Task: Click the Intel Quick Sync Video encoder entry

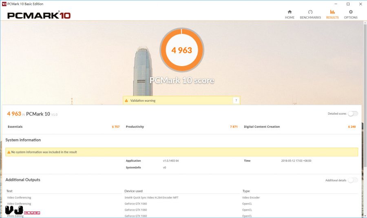Action: pyautogui.click(x=151, y=198)
